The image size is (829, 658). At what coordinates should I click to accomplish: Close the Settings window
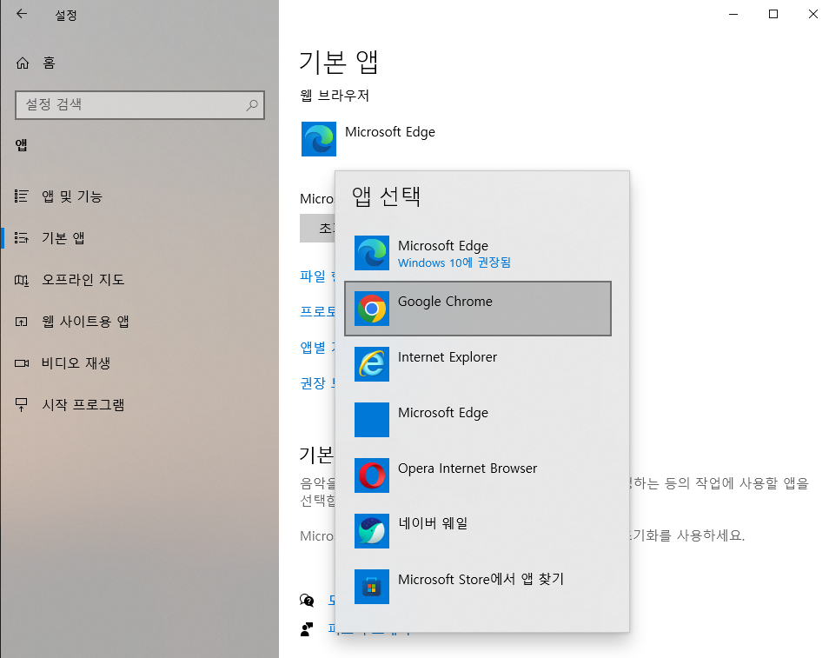coord(813,14)
